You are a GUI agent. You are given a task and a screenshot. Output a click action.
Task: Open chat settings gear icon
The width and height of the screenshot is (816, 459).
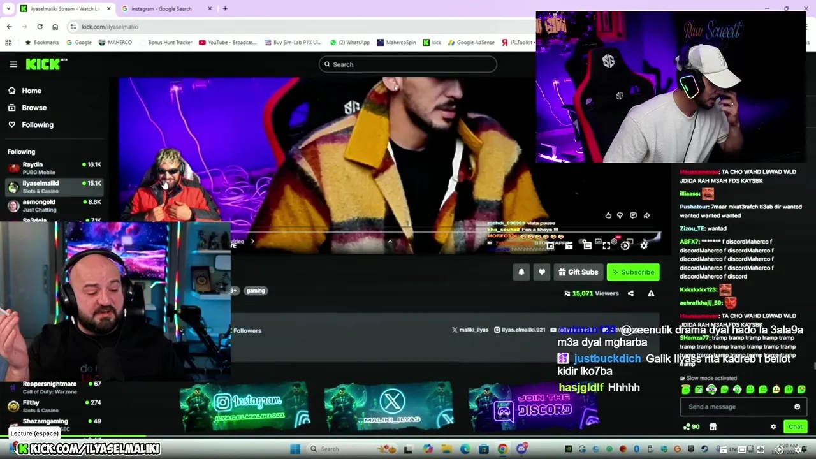click(x=773, y=427)
